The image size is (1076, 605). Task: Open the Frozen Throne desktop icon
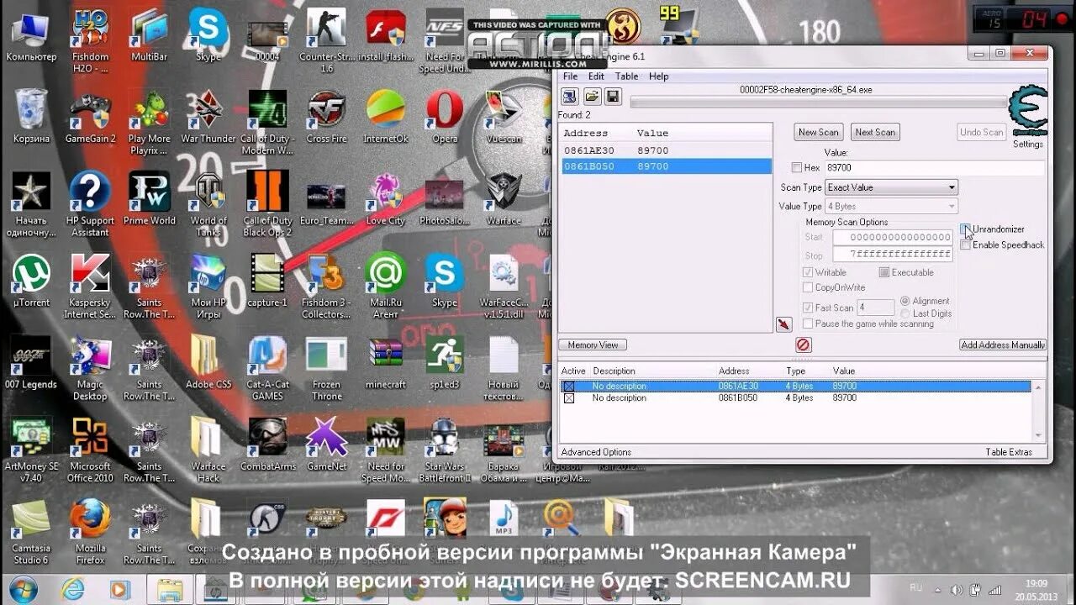[326, 369]
